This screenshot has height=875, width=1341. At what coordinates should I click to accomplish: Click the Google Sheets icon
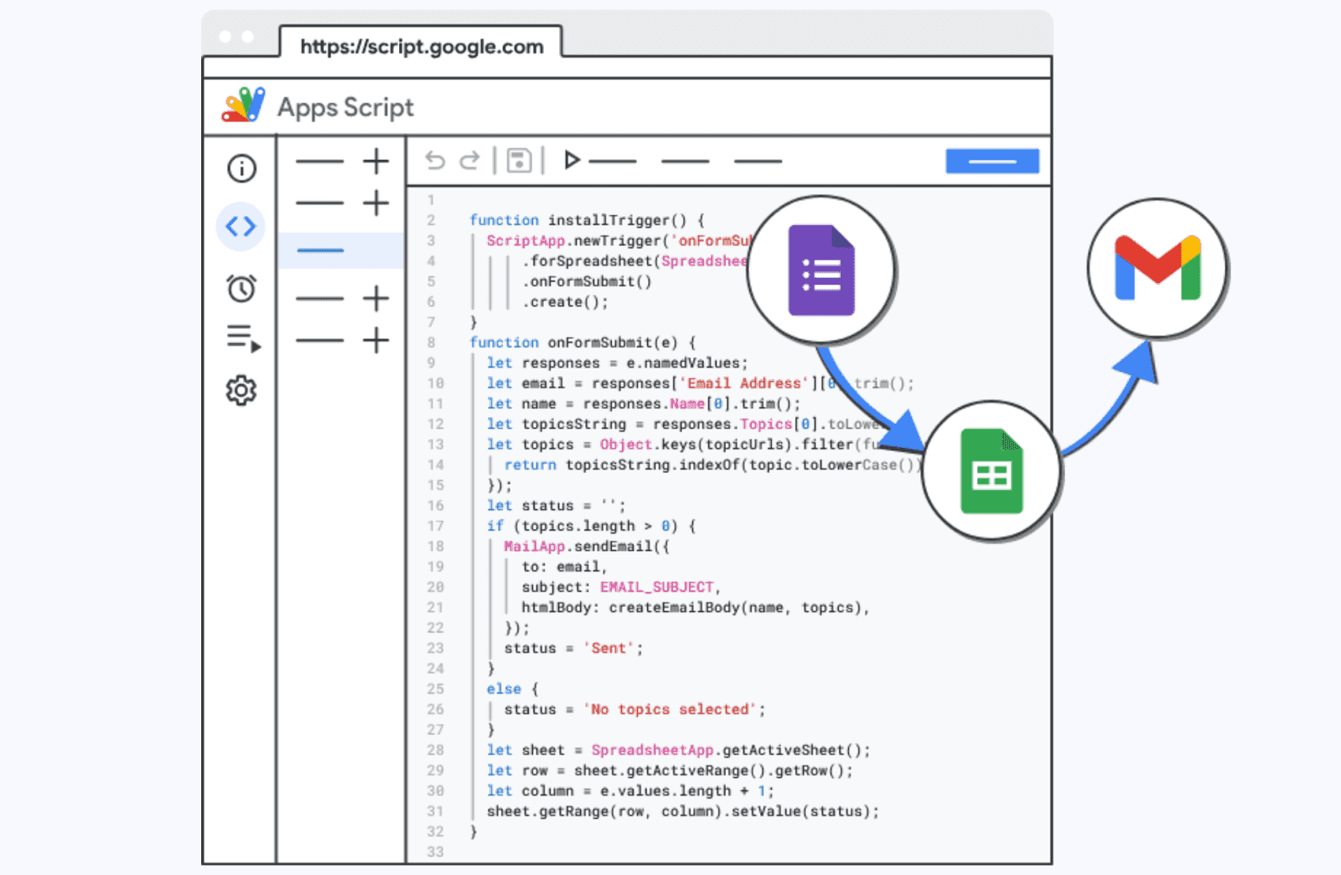[x=992, y=471]
